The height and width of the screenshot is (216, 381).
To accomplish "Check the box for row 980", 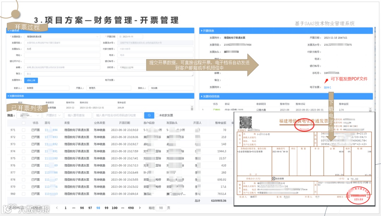I will click(24, 194).
